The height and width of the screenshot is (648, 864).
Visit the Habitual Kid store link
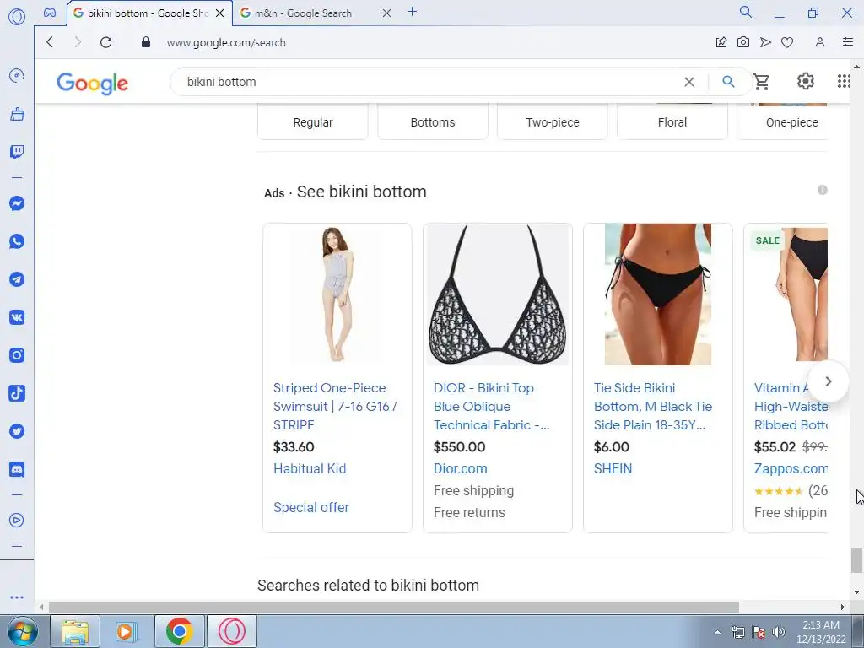tap(310, 469)
